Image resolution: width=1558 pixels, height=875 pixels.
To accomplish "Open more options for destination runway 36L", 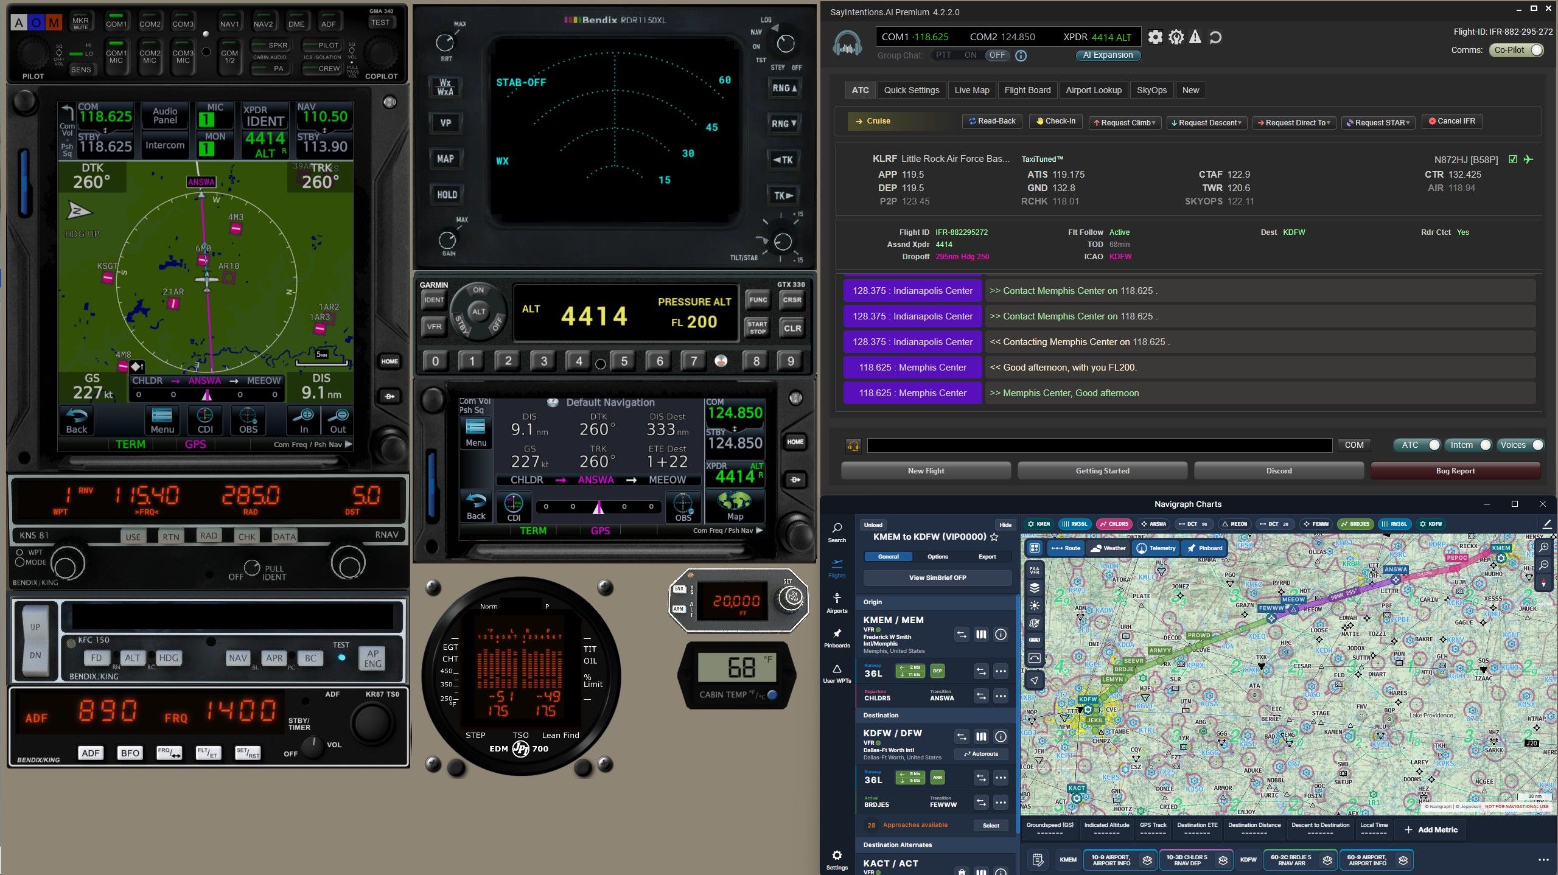I will [x=1001, y=778].
